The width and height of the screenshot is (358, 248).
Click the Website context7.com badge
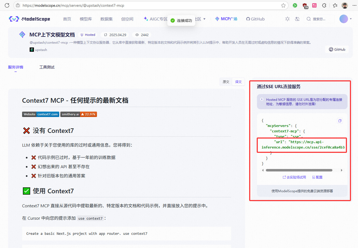pyautogui.click(x=41, y=114)
